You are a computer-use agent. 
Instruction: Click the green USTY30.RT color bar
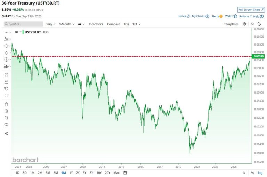pyautogui.click(x=23, y=32)
